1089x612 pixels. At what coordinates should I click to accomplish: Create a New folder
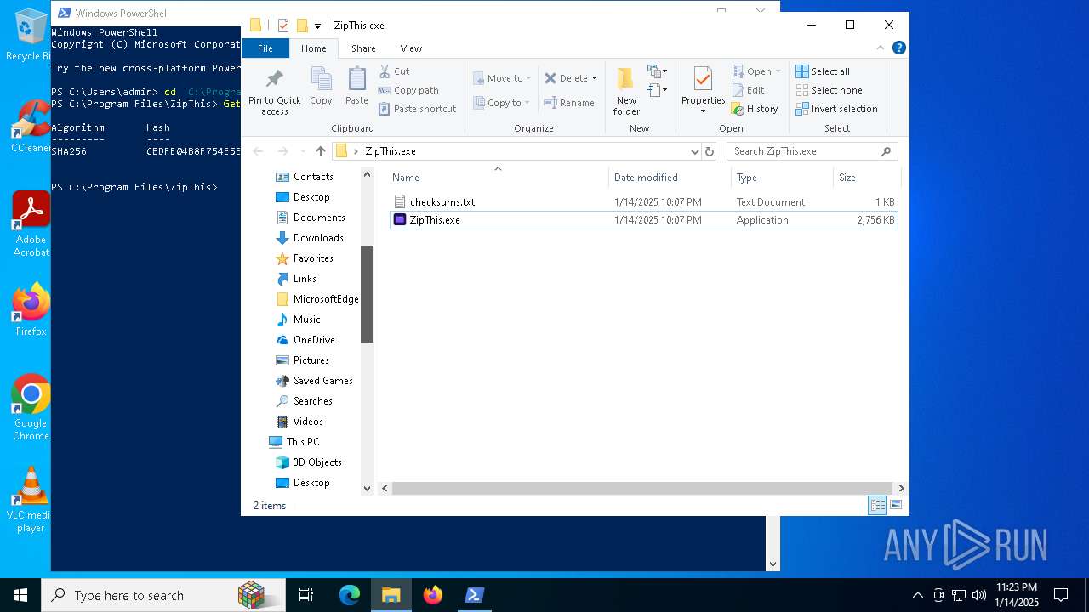click(626, 91)
